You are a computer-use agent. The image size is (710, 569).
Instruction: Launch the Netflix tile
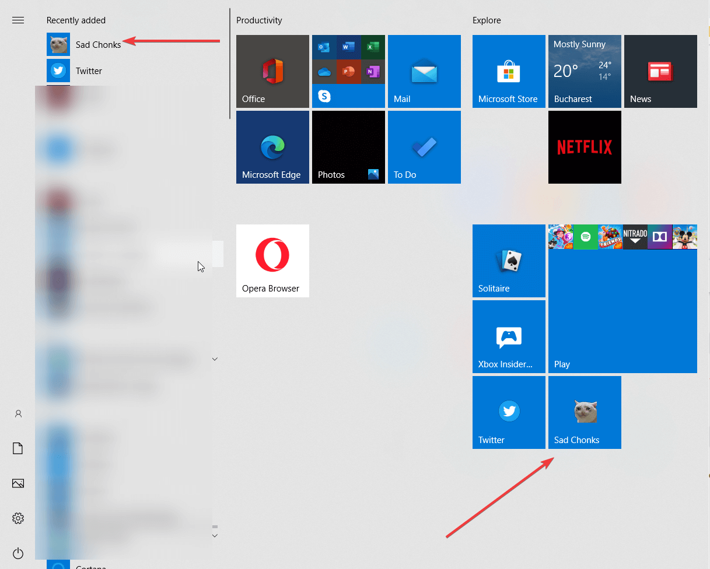click(x=585, y=147)
